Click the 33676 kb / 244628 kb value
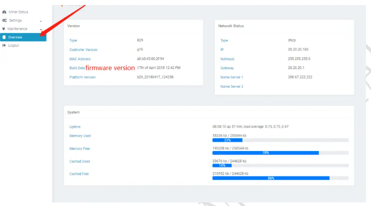Viewport: 371px width, 206px height. [x=229, y=161]
